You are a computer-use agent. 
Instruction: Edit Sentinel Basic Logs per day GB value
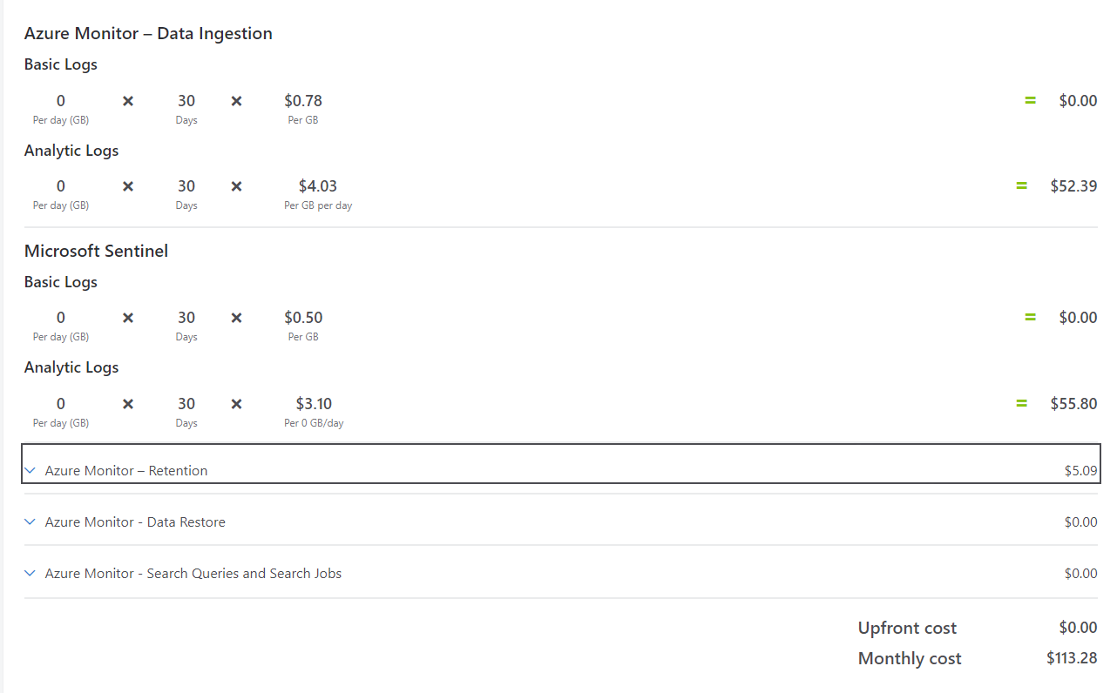61,318
